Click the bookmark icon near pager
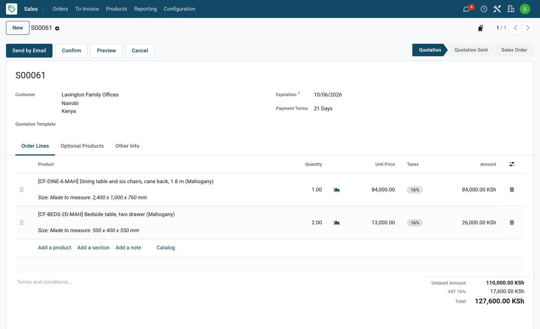540x329 pixels. click(x=480, y=28)
